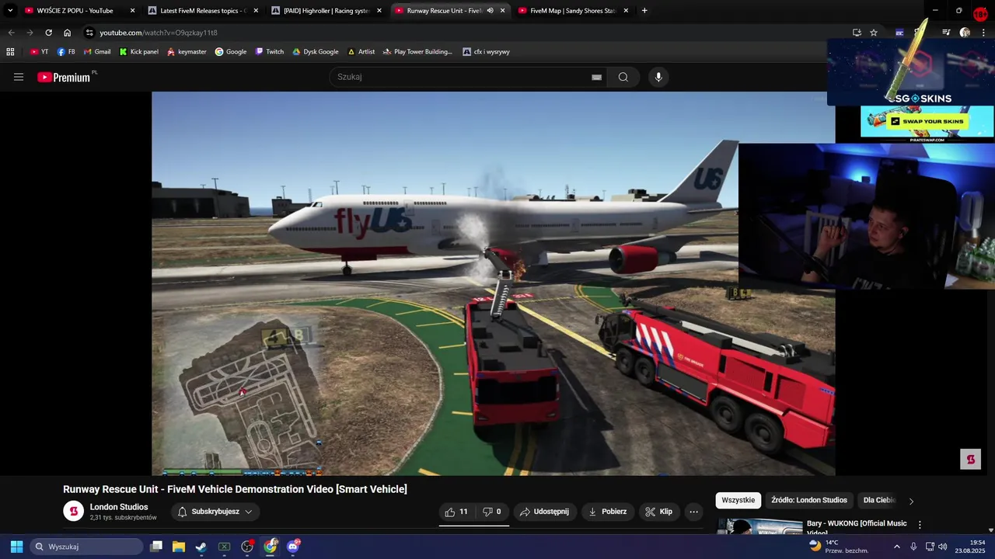Image resolution: width=995 pixels, height=559 pixels.
Task: Bookmark this page with the star icon
Action: point(874,33)
